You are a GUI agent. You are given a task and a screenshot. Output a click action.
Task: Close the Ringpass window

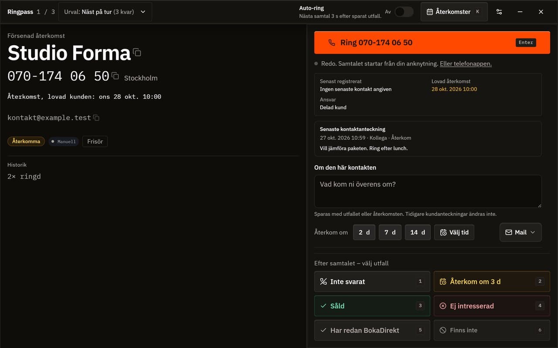pyautogui.click(x=541, y=12)
